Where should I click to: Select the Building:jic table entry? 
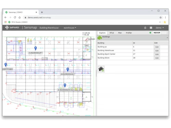102,47
